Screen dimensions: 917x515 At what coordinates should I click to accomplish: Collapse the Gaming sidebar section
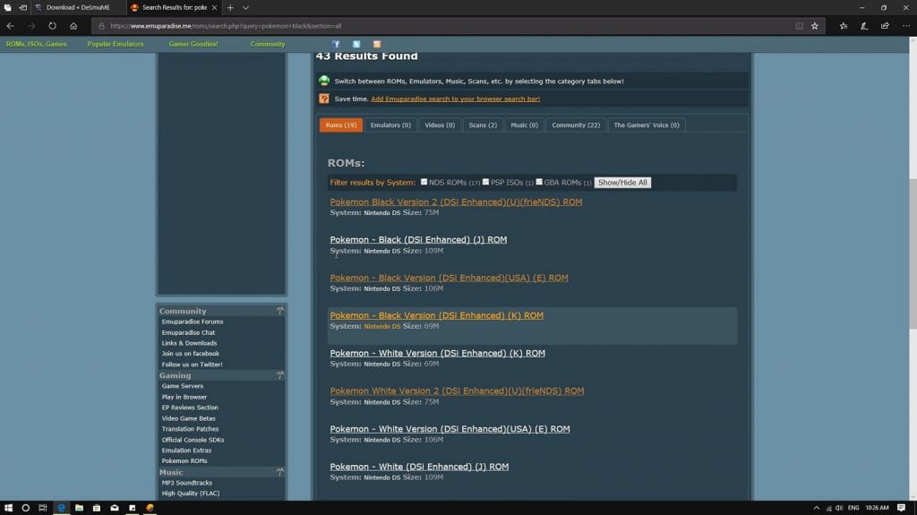coord(279,375)
